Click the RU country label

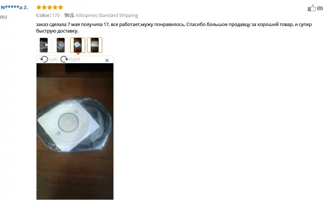point(4,17)
